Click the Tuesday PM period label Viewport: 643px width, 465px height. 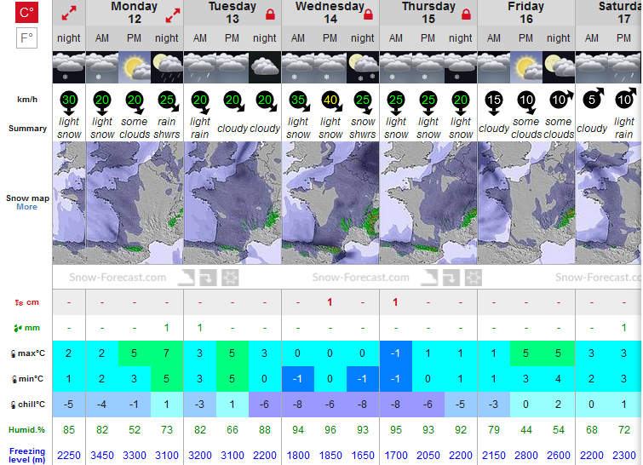[233, 38]
